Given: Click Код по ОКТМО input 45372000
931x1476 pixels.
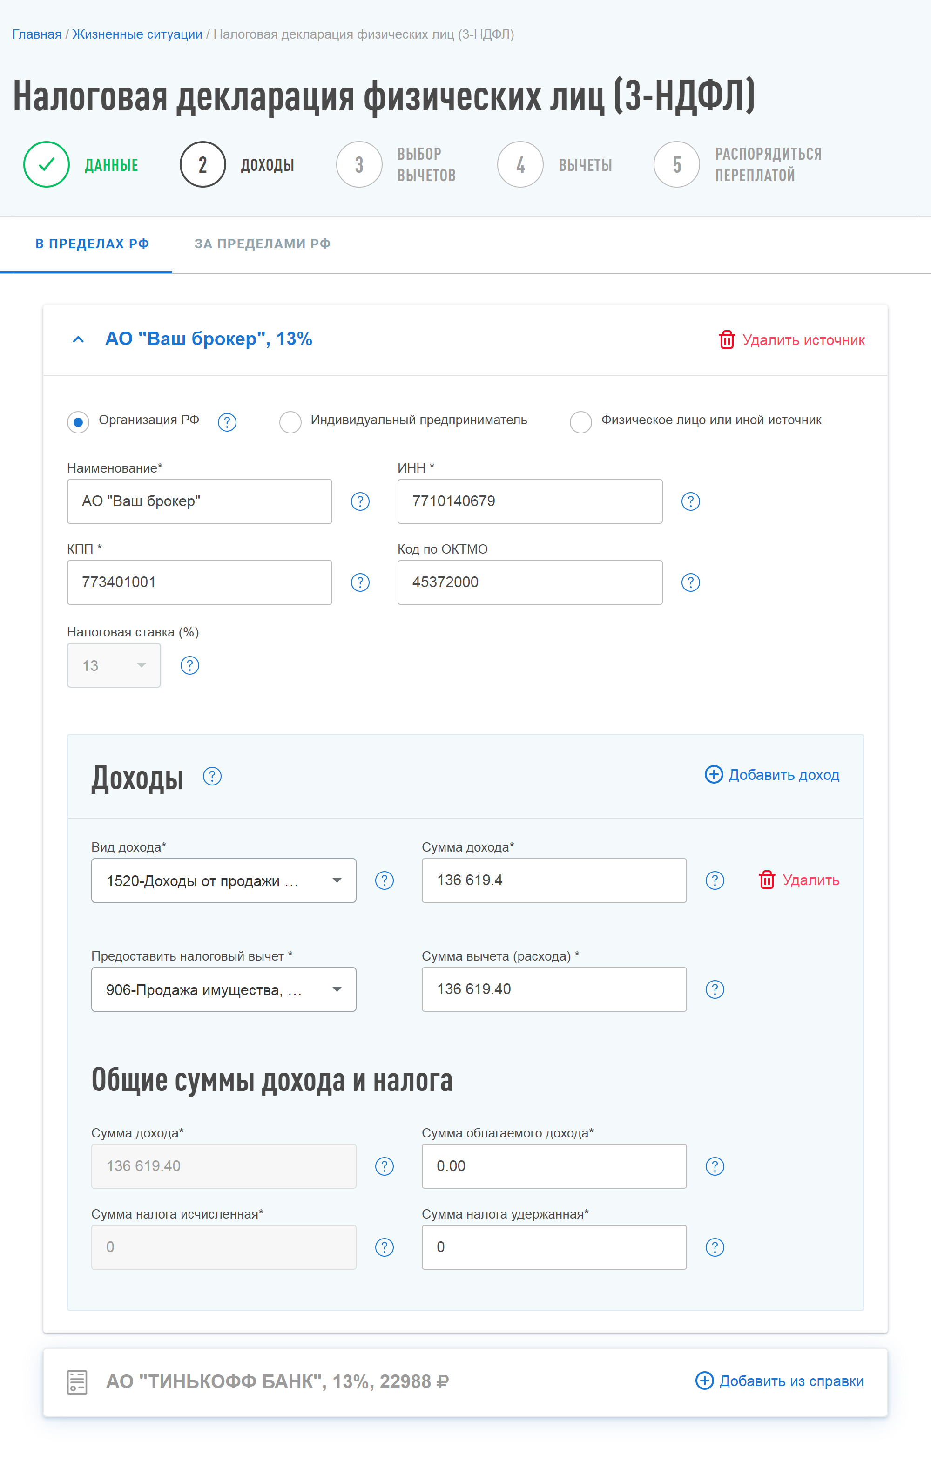Looking at the screenshot, I should point(530,582).
